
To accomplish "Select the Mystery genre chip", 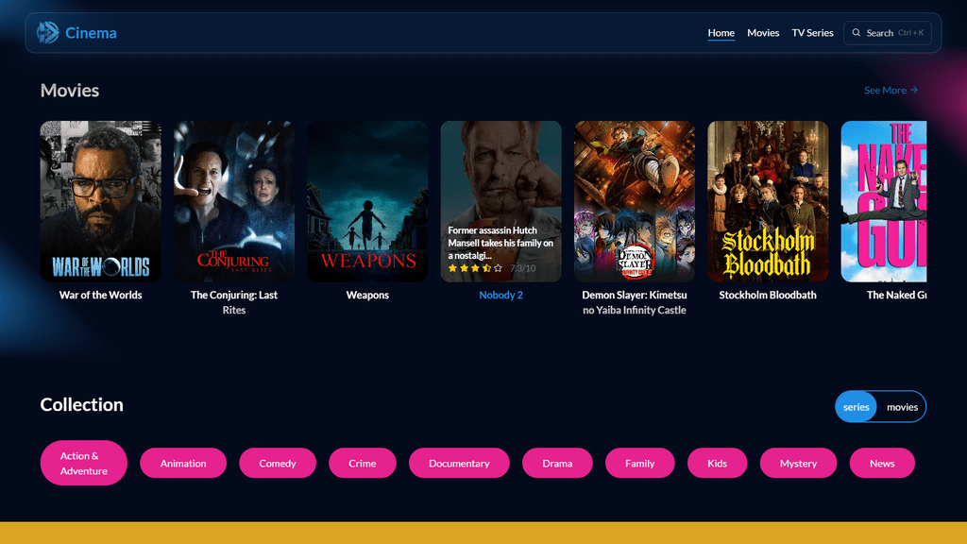I will pyautogui.click(x=798, y=463).
